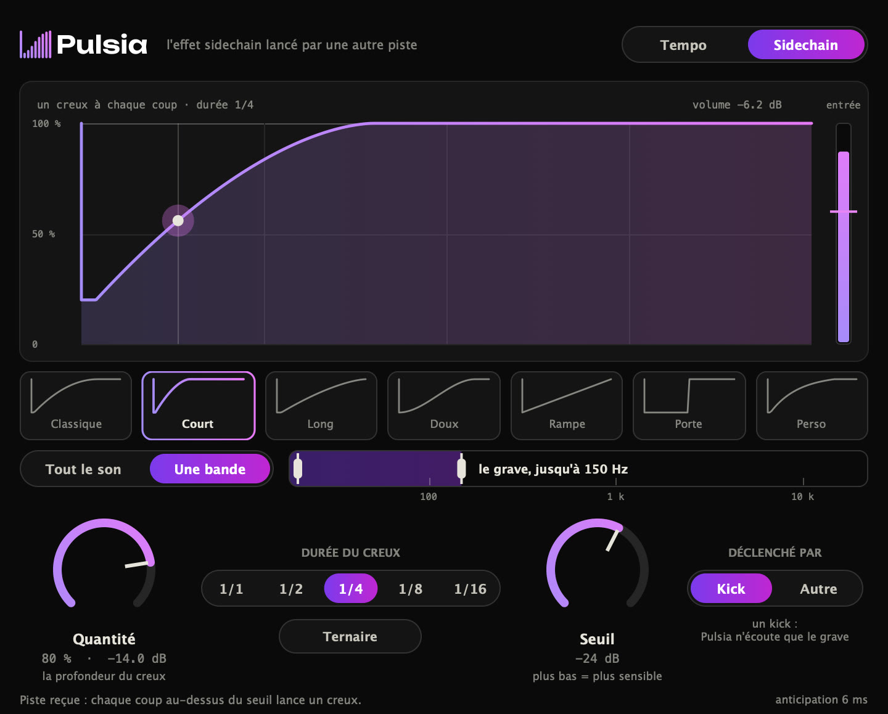Switch to Sidechain mode

point(806,45)
